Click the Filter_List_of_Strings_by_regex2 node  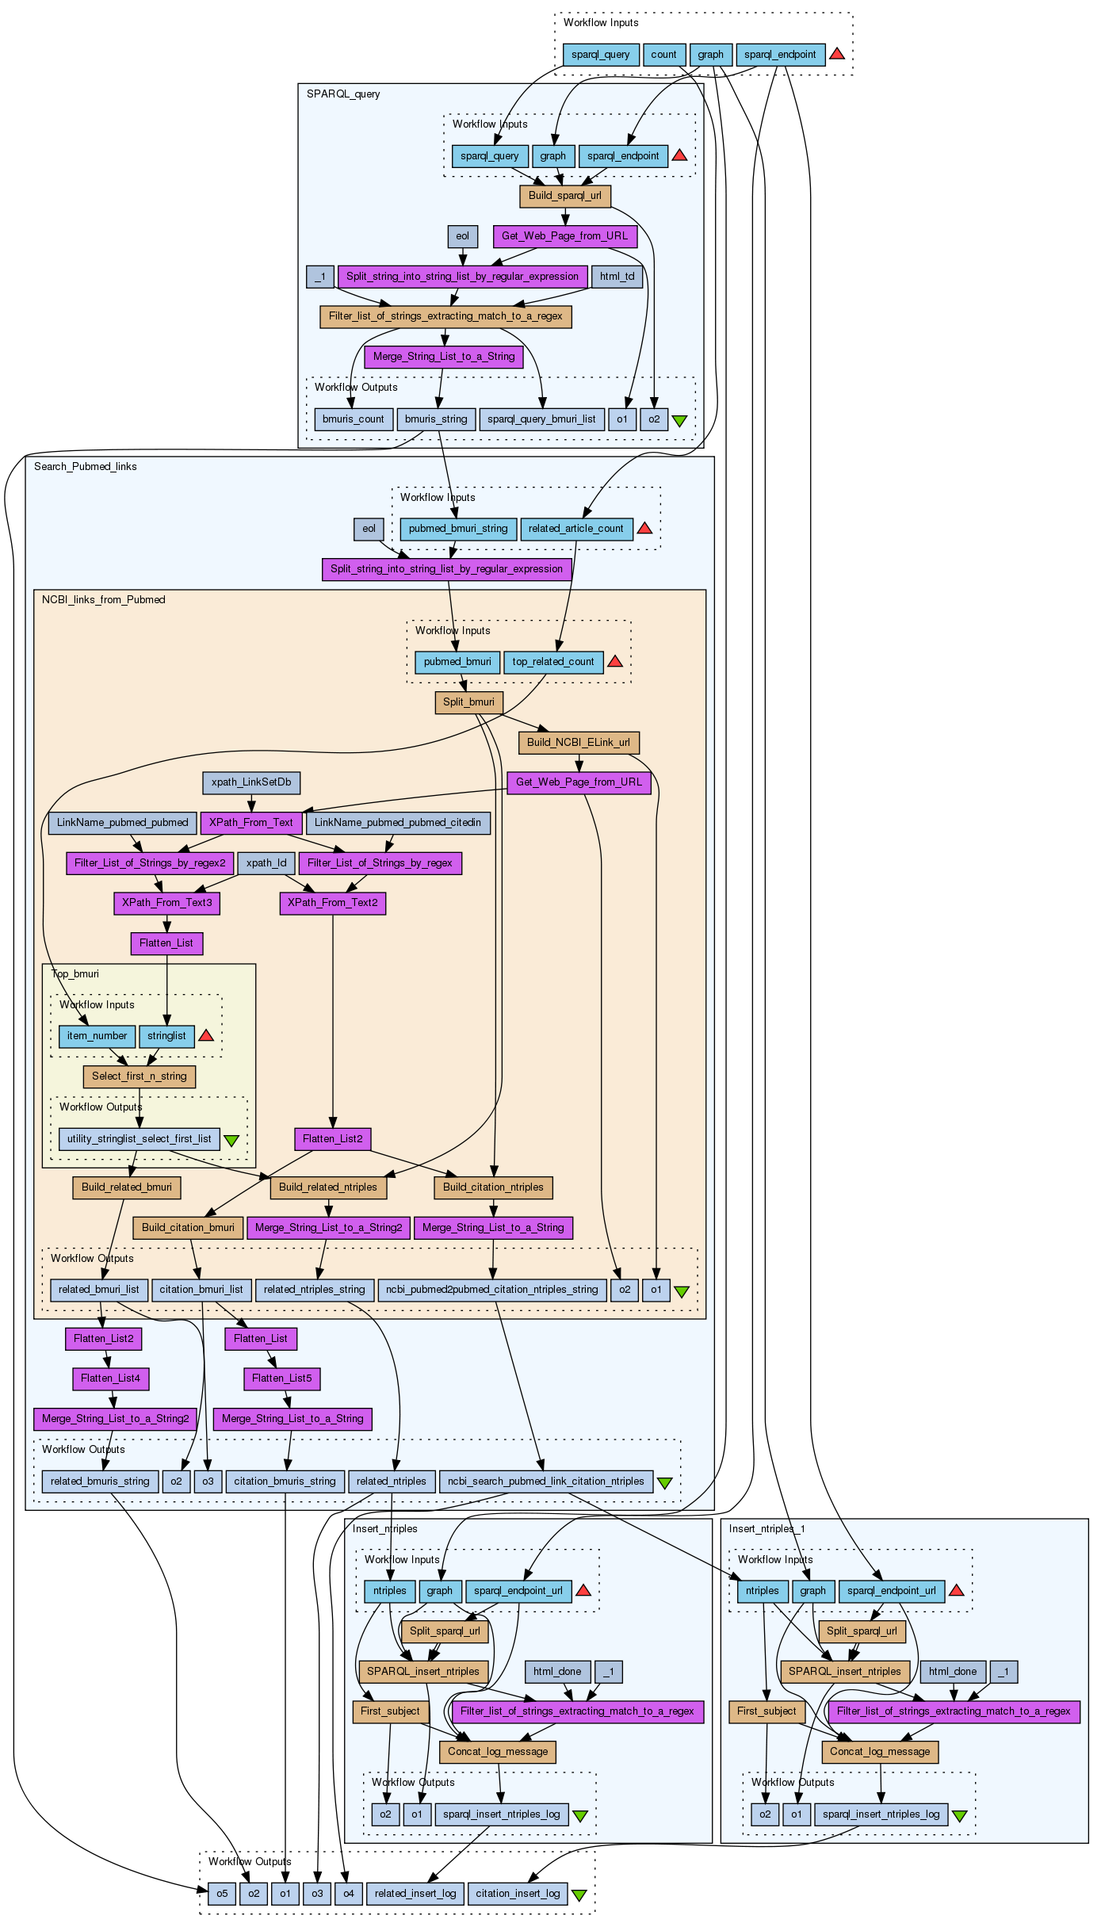(150, 863)
